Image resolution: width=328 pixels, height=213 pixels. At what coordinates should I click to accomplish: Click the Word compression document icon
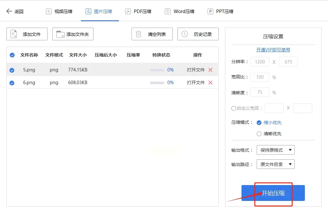coord(168,11)
